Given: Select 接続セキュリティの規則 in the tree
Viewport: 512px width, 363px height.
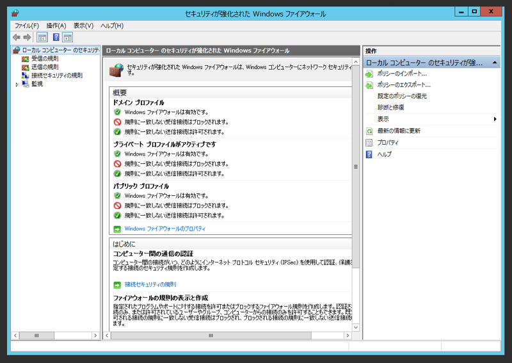Looking at the screenshot, I should point(57,76).
